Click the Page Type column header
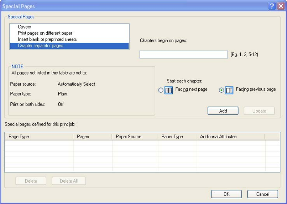This screenshot has height=204, width=287. (x=39, y=137)
